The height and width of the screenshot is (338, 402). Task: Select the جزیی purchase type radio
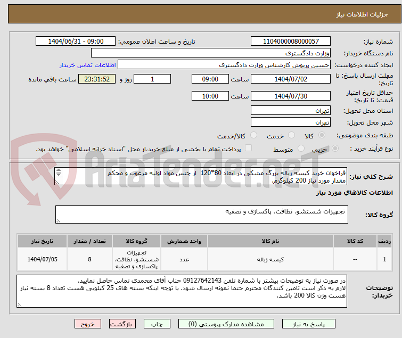(335, 148)
